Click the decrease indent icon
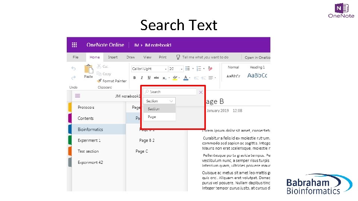Screen dimensions: 358x201 pyautogui.click(x=196, y=78)
